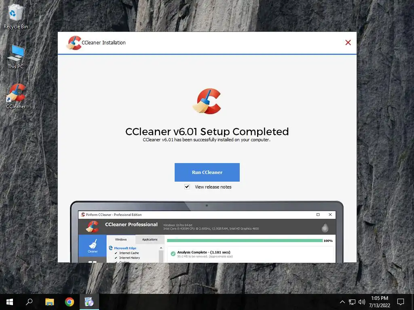Close the CCleaner Installation window

coord(348,42)
